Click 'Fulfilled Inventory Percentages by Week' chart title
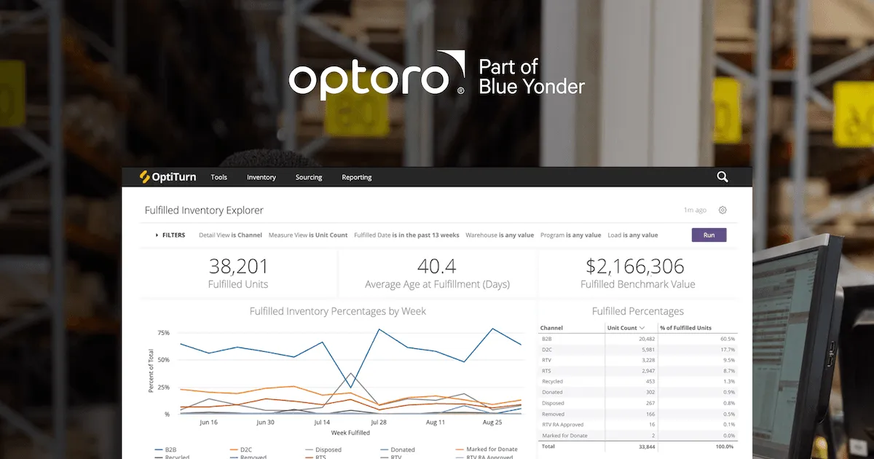 [x=338, y=311]
